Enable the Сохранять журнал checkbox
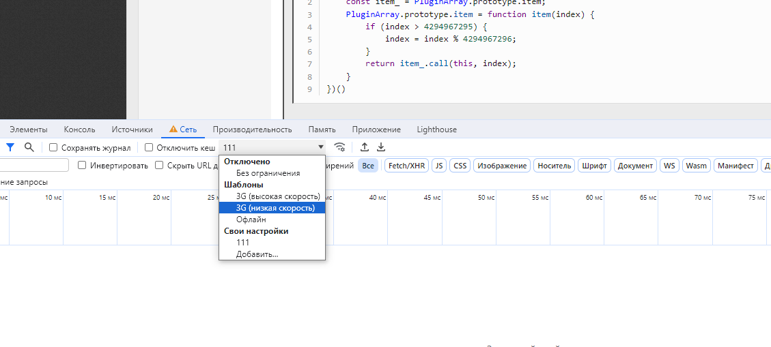Viewport: 771px width, 347px height. click(53, 148)
